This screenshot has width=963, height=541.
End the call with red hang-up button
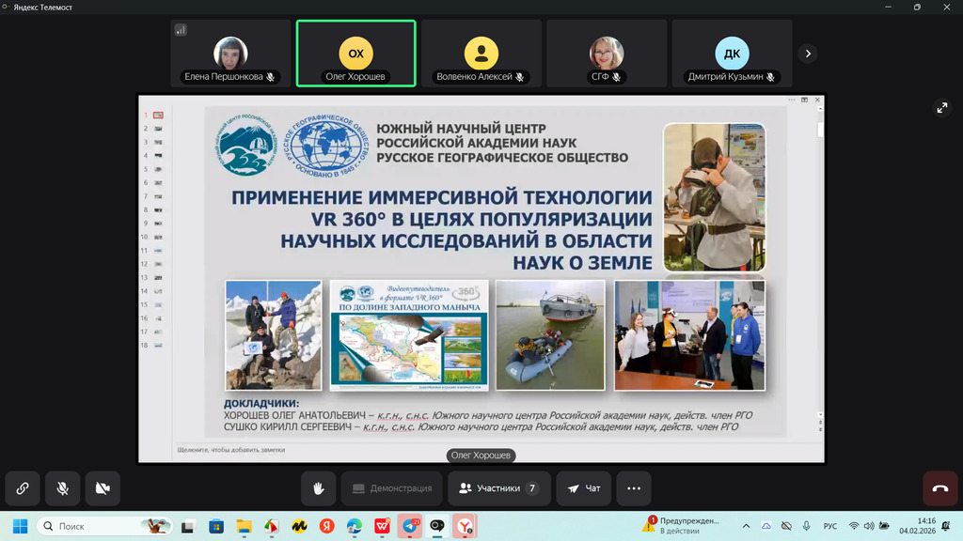pyautogui.click(x=939, y=488)
